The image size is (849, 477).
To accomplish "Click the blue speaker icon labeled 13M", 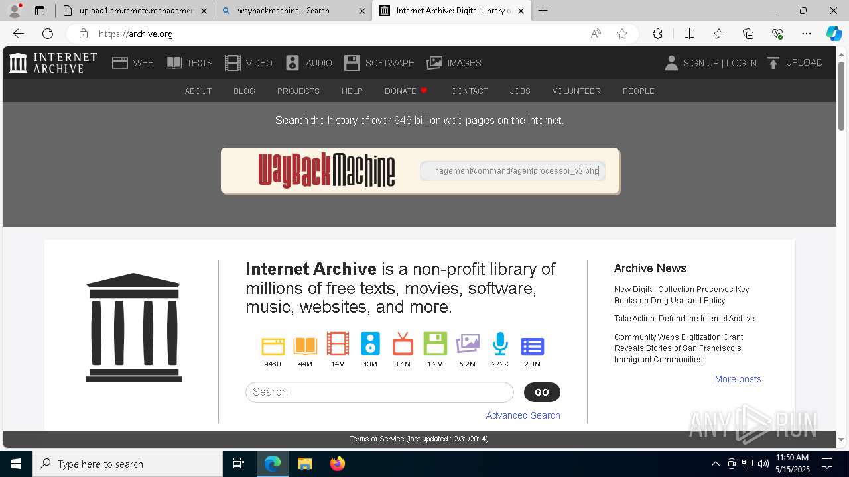I will coord(370,344).
